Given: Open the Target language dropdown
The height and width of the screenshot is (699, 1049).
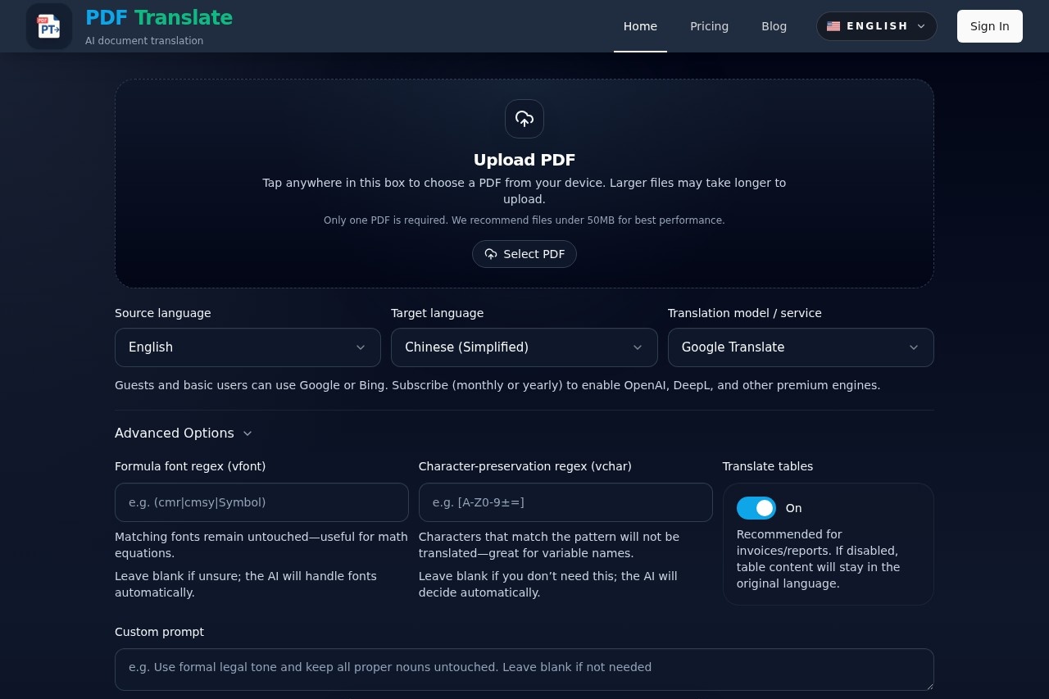Looking at the screenshot, I should point(524,347).
